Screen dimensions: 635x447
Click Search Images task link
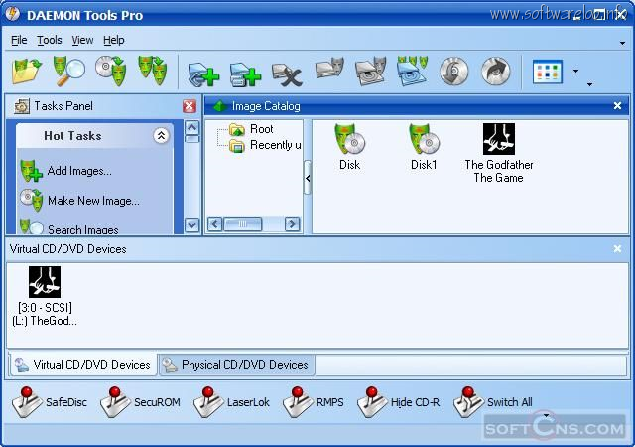pyautogui.click(x=83, y=229)
